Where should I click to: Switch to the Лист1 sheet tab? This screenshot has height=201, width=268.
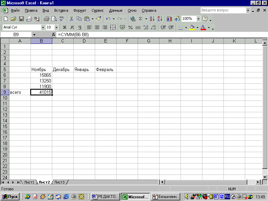(29, 182)
